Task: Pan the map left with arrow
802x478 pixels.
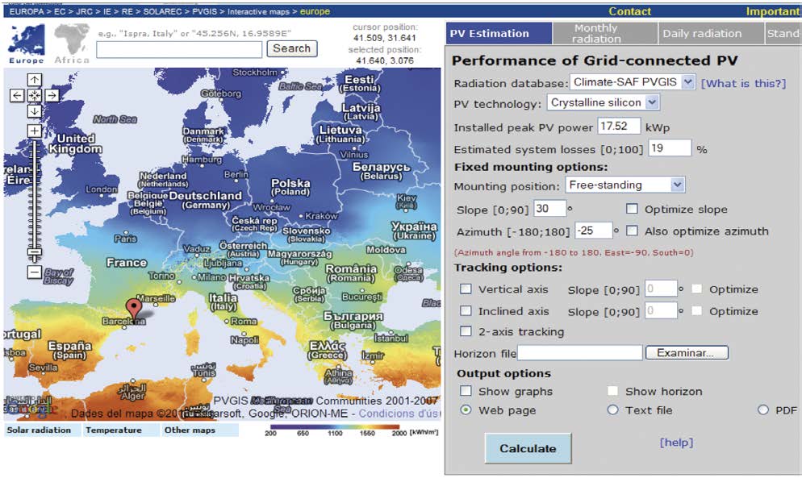Action: coord(18,95)
